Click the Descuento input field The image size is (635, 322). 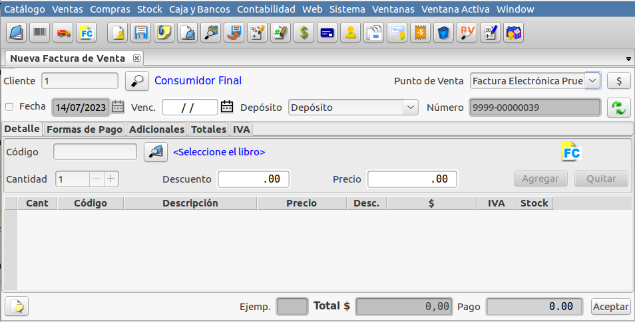pyautogui.click(x=254, y=179)
